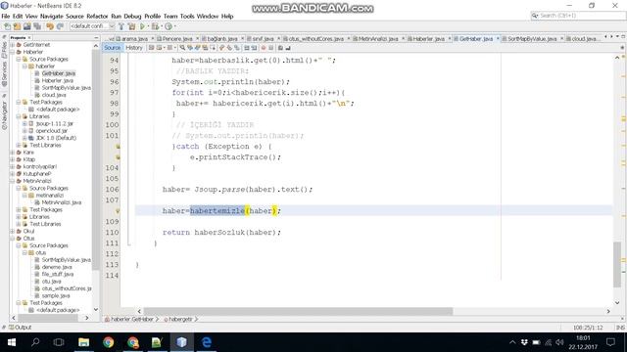Click the haberler.GetHaber breadcrumb
The width and height of the screenshot is (627, 352).
(131, 320)
